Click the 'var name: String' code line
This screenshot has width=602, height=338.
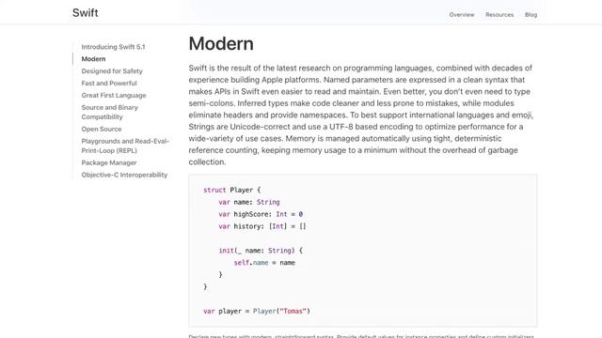(249, 203)
